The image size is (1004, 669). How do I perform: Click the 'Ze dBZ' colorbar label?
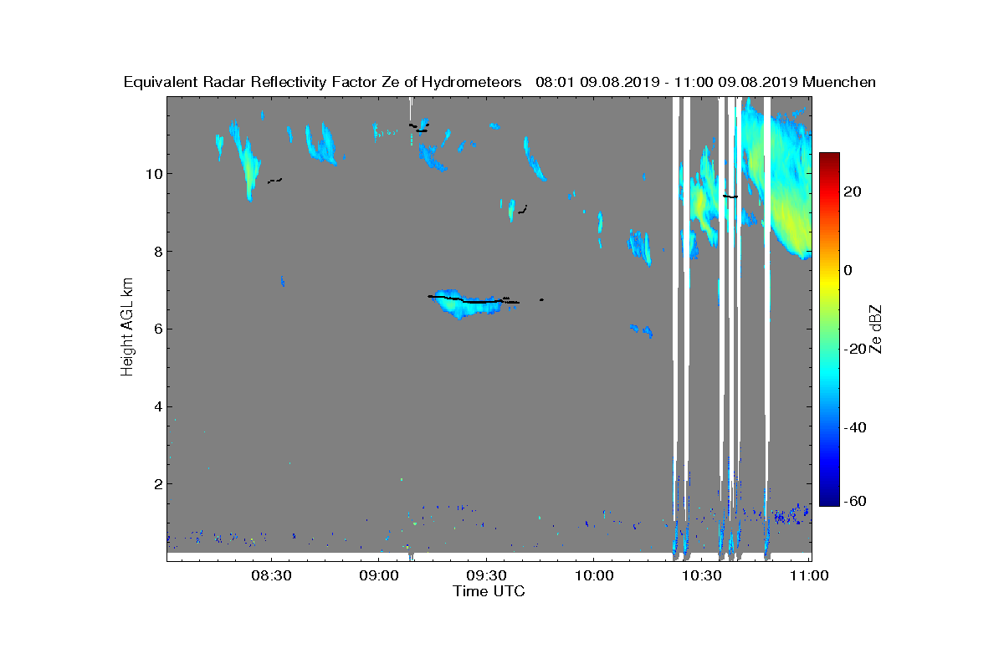coord(877,329)
